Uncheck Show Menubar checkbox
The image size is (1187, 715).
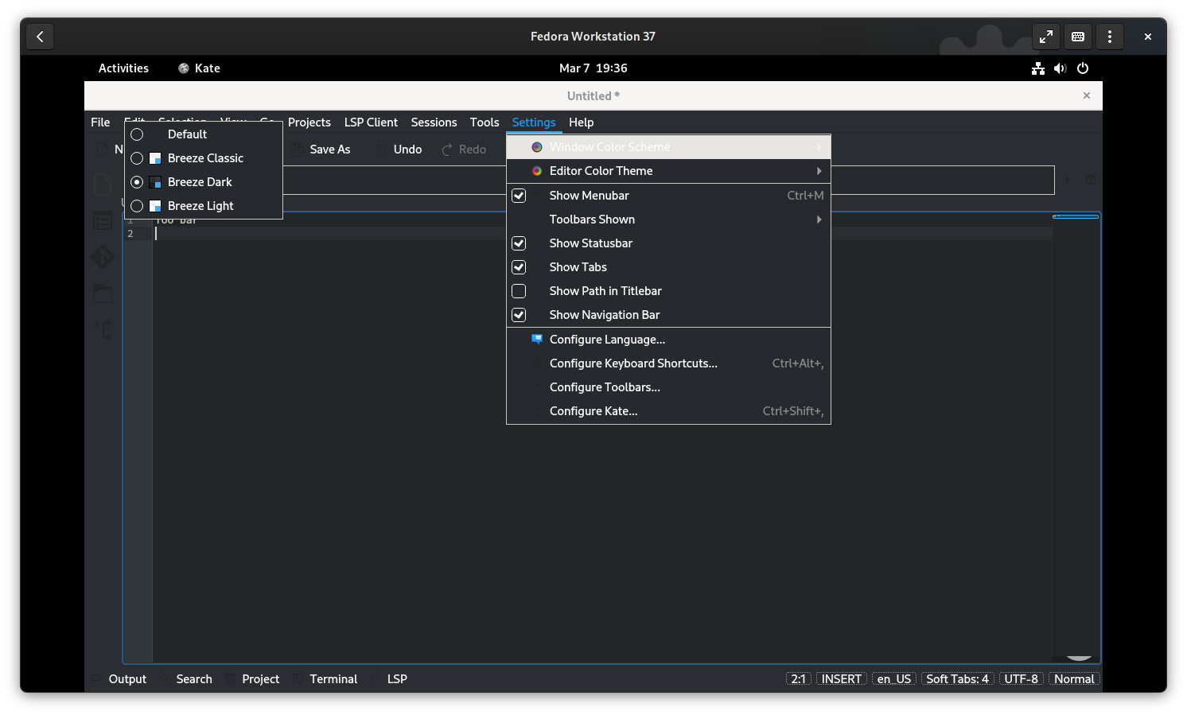tap(519, 196)
